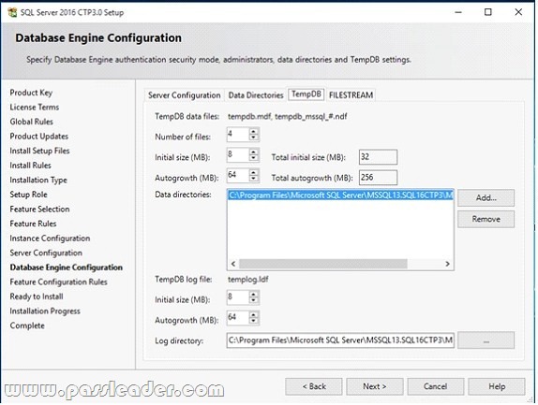
Task: Click the Log directory path field
Action: tap(340, 340)
